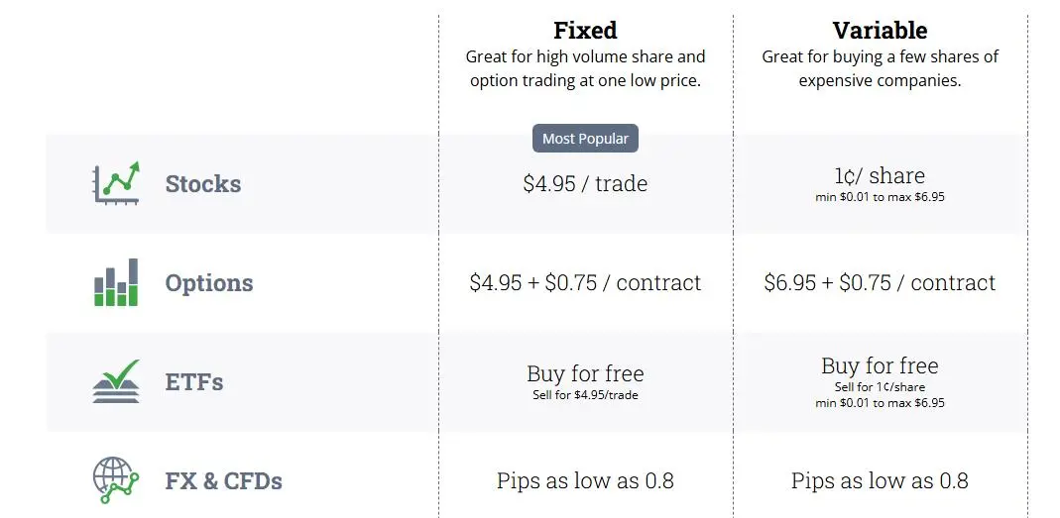Click the Stocks line chart icon
Screen dimensions: 1060x518
click(x=116, y=183)
